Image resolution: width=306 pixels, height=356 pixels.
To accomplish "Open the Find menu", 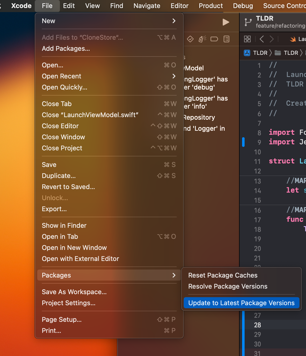I will click(x=117, y=6).
